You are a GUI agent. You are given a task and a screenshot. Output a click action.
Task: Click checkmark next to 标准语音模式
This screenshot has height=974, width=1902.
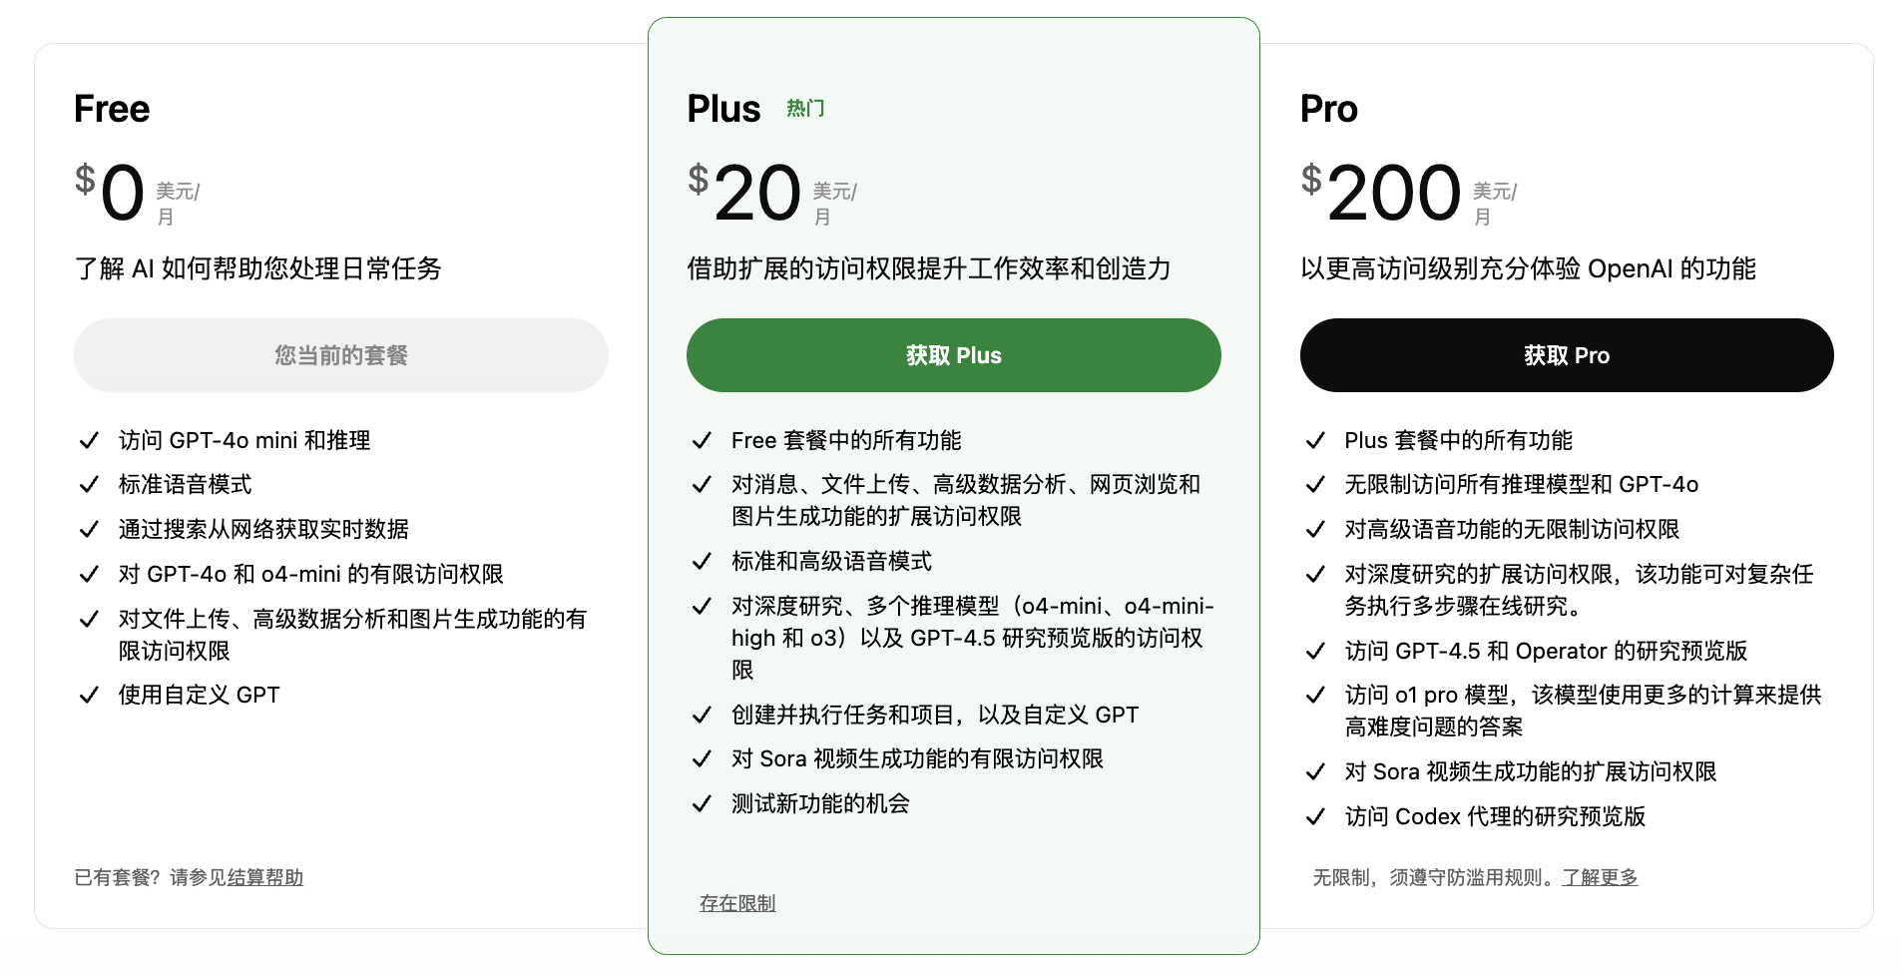[x=89, y=484]
